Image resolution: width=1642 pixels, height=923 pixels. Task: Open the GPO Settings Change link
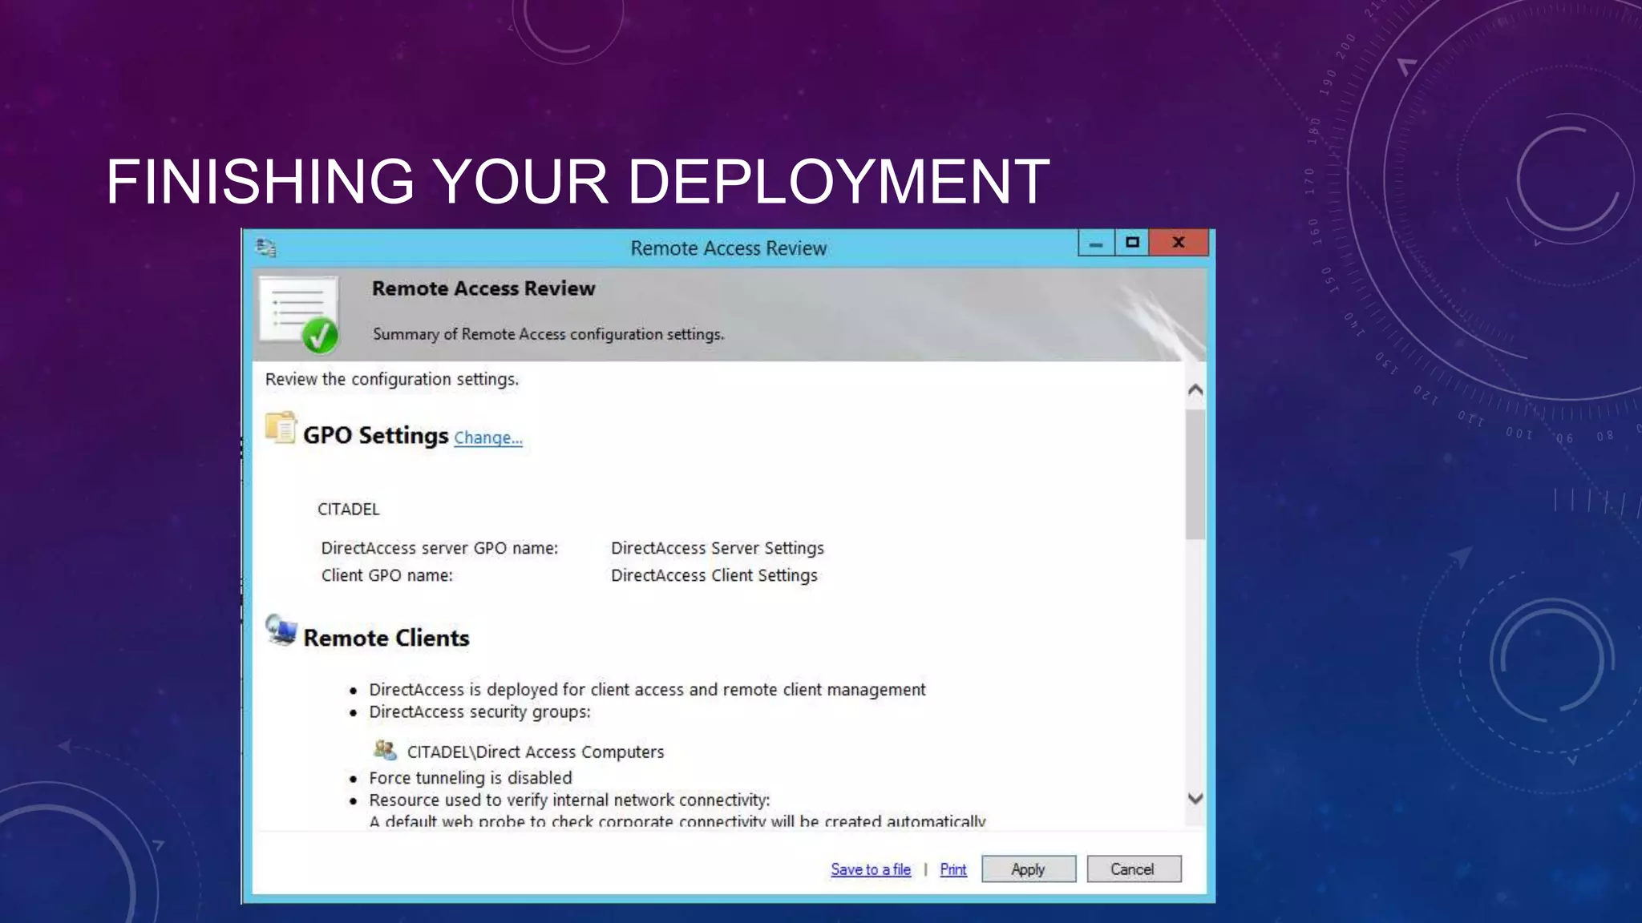click(487, 437)
